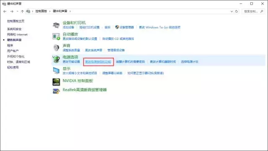
Task: Go up one level with up arrow
Action: [x=22, y=11]
